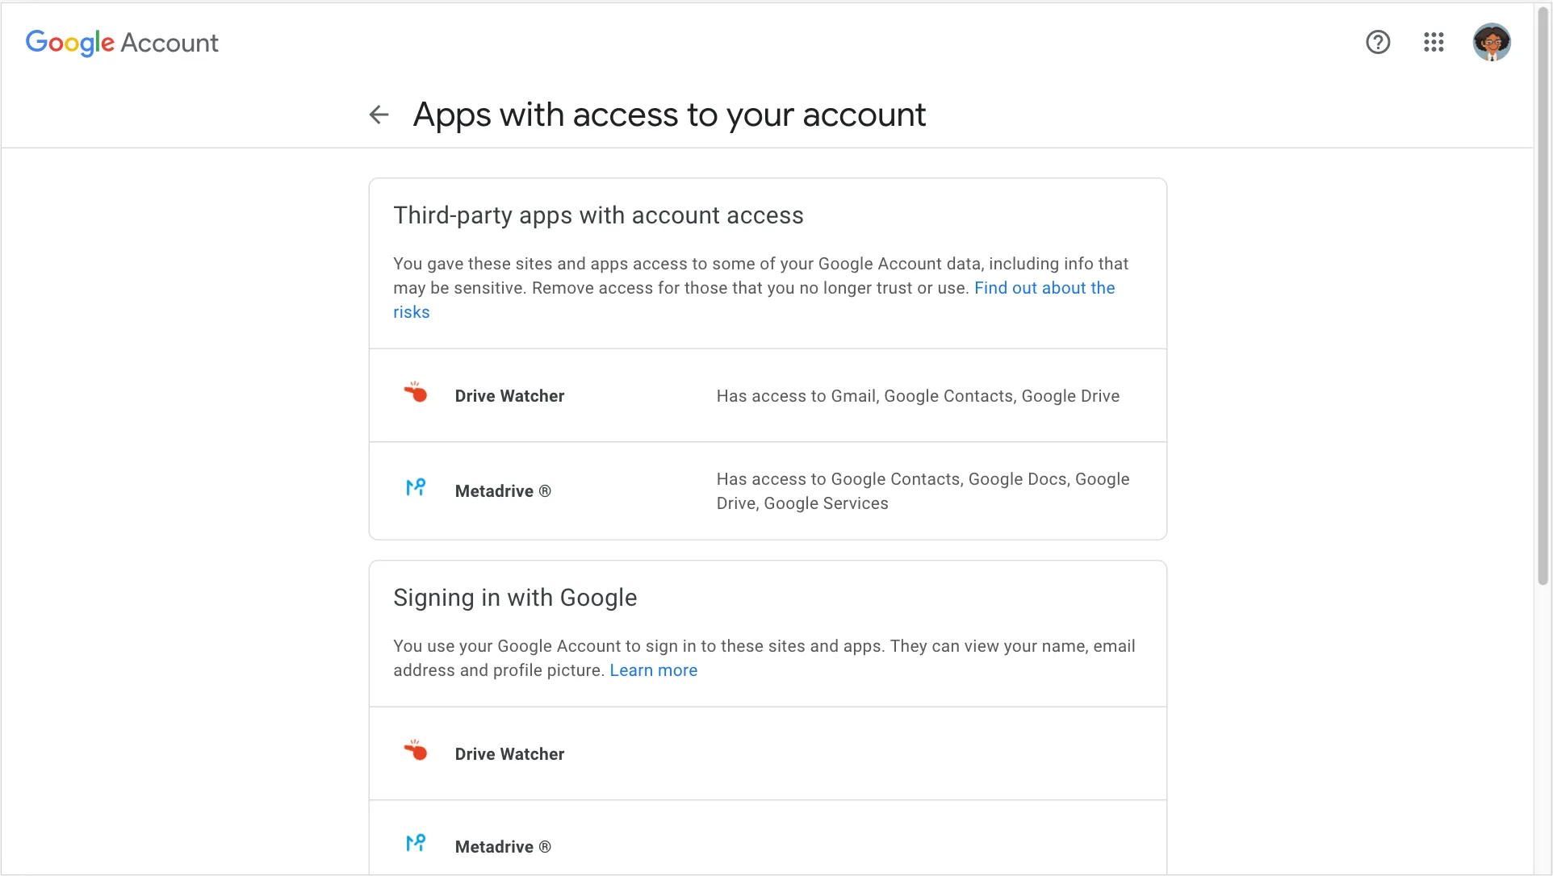Image resolution: width=1553 pixels, height=876 pixels.
Task: Click Drive Watcher icon under Signing in with Google
Action: click(x=416, y=751)
